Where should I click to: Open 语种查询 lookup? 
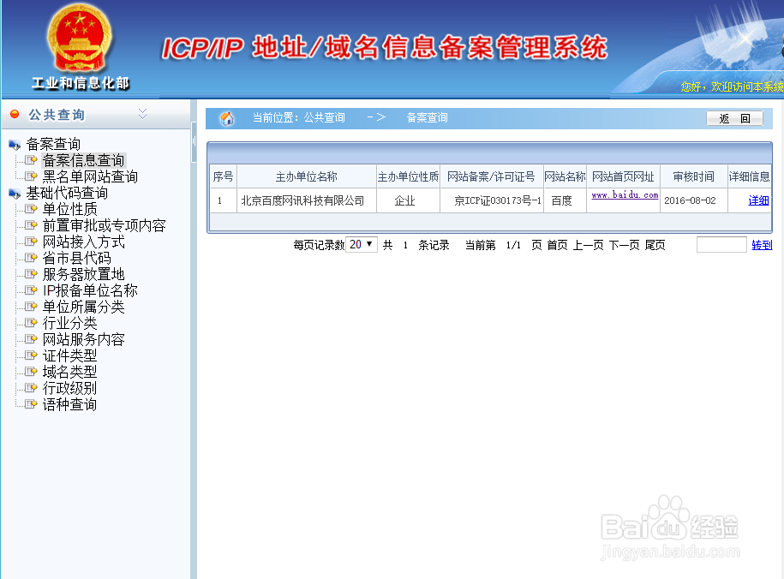70,404
